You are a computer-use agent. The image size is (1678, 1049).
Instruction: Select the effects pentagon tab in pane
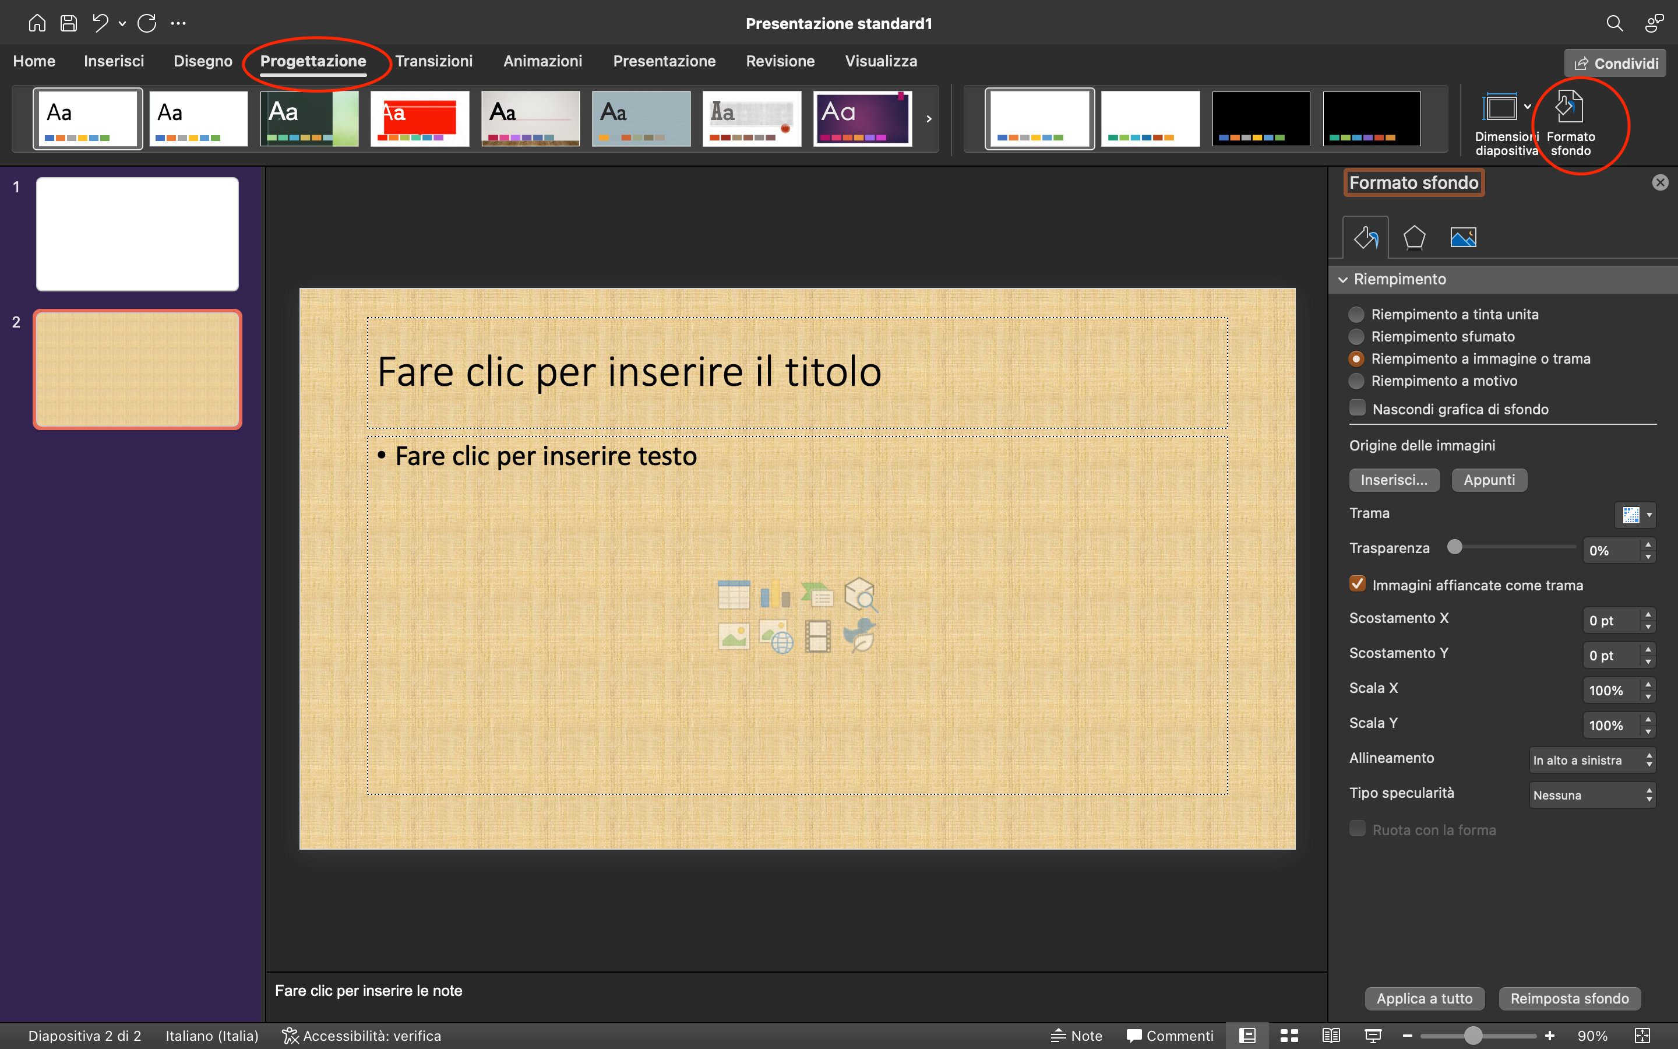pyautogui.click(x=1415, y=237)
